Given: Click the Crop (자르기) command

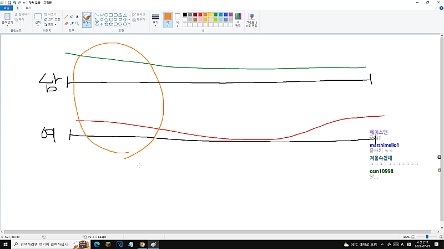Looking at the screenshot, I should [x=51, y=14].
